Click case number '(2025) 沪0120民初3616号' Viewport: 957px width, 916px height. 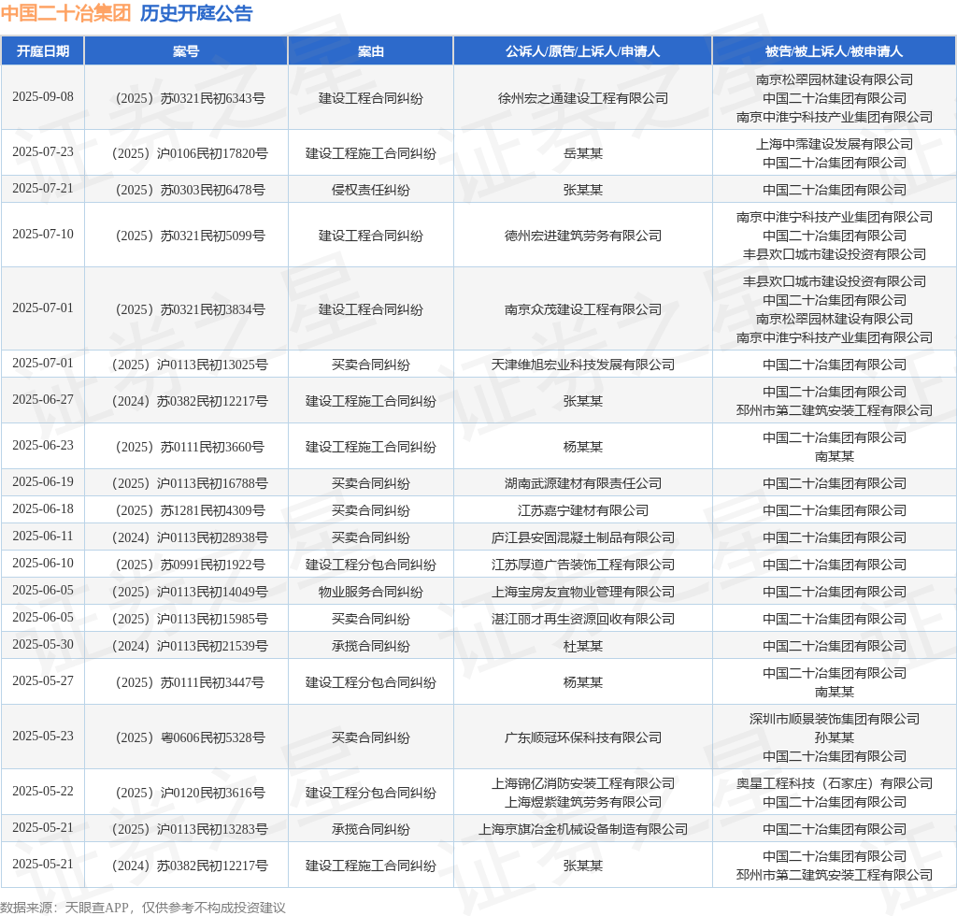point(190,793)
